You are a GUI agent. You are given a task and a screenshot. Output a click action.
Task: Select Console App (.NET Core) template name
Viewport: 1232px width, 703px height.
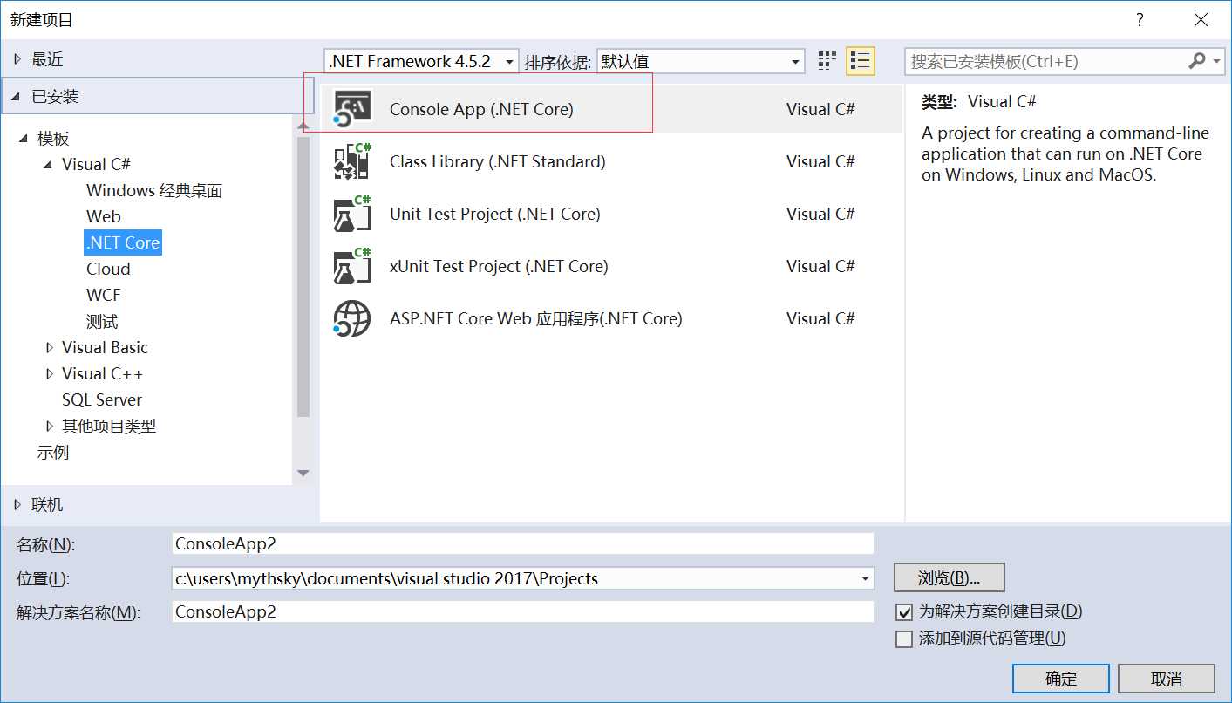(x=481, y=109)
